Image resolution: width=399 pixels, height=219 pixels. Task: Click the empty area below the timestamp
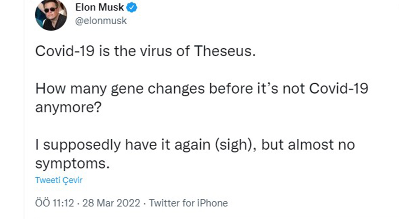coord(199,215)
